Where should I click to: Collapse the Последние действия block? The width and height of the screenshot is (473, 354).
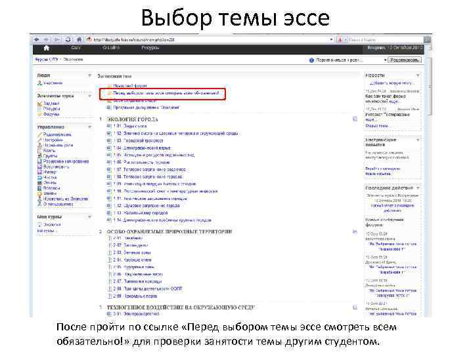(x=418, y=188)
